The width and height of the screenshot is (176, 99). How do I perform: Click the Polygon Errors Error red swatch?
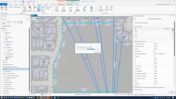7,58
